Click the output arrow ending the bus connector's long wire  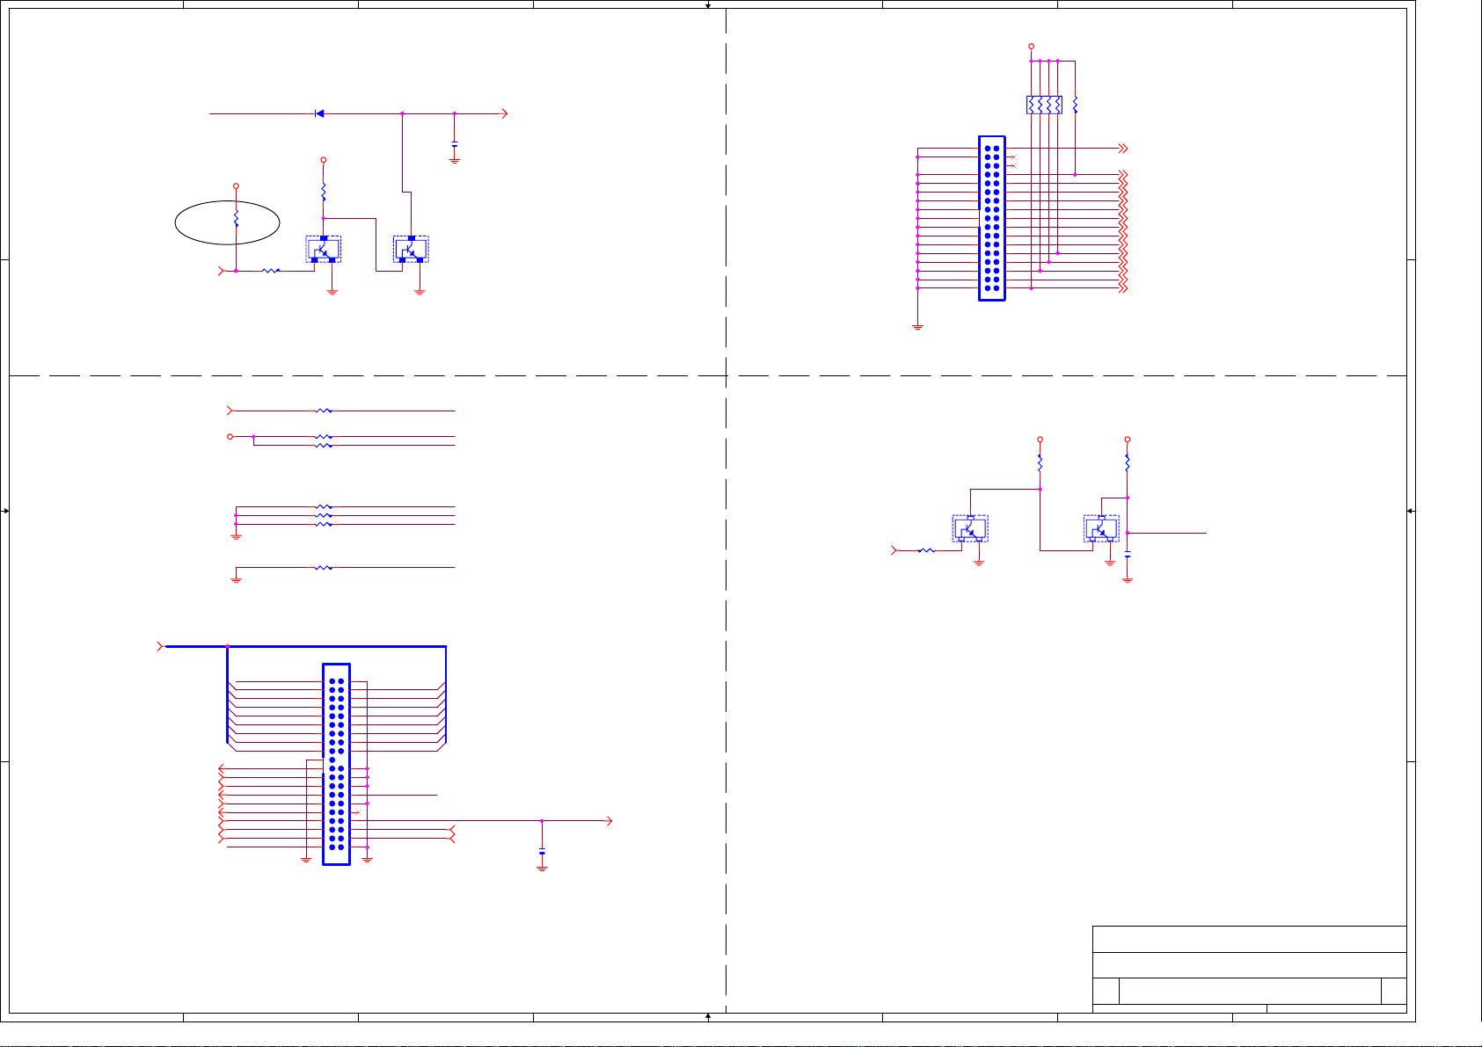(x=609, y=821)
